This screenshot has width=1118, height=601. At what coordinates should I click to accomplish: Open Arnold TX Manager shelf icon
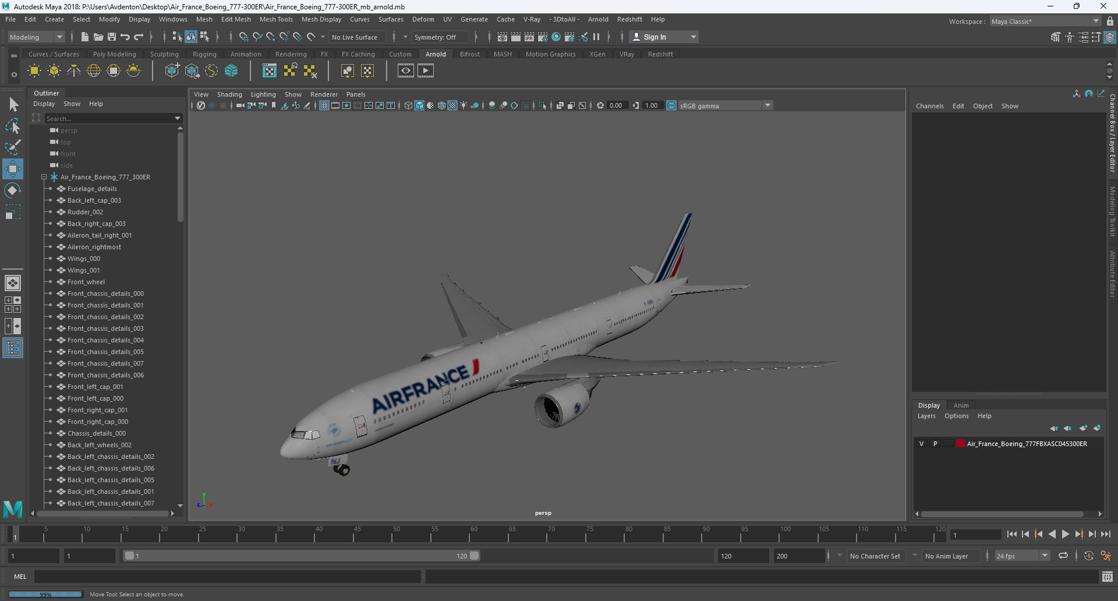[x=270, y=71]
